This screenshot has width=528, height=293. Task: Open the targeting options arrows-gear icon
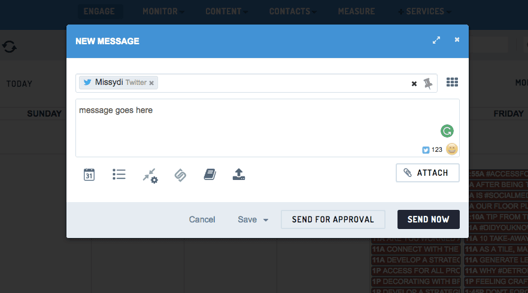[150, 175]
